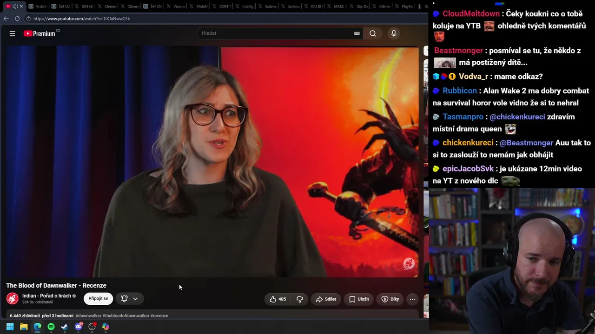Viewport: 595px width, 334px height.
Task: Open the YouTube hamburger guide menu
Action: click(13, 33)
